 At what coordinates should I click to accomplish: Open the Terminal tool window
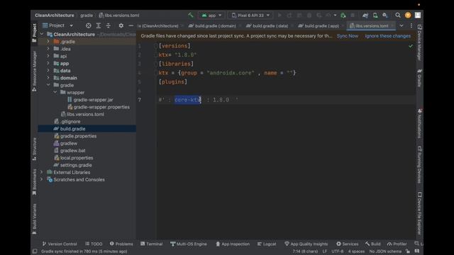point(151,244)
